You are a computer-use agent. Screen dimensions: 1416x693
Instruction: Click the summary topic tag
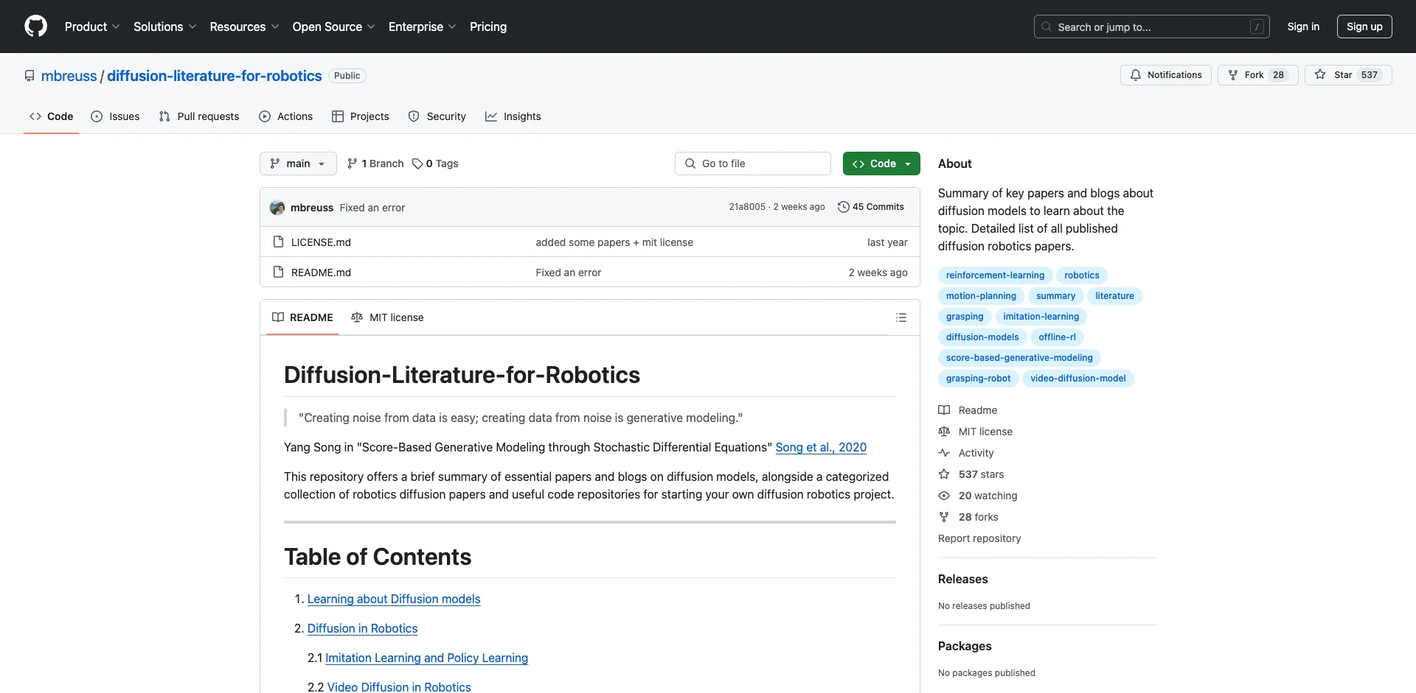pyautogui.click(x=1055, y=296)
